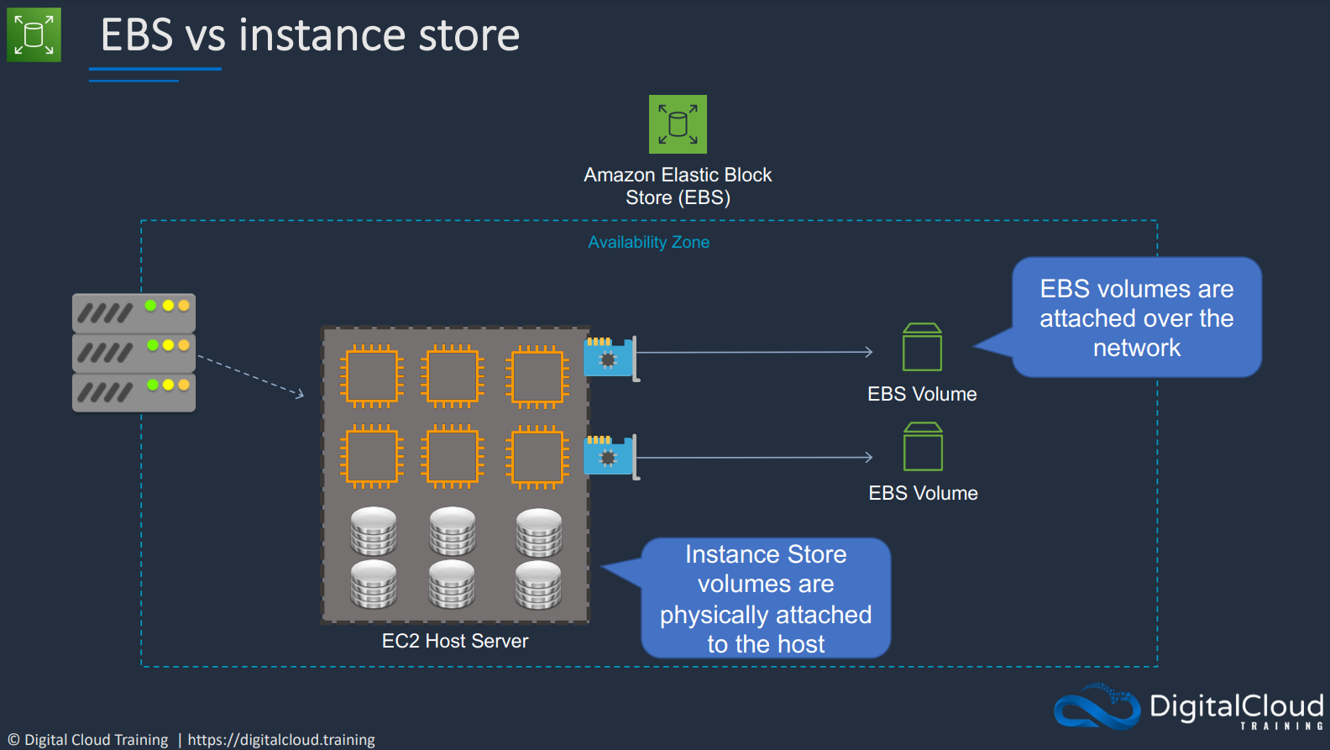Select the upper network adapter card icon
Screen dimensions: 1330x750
[612, 359]
